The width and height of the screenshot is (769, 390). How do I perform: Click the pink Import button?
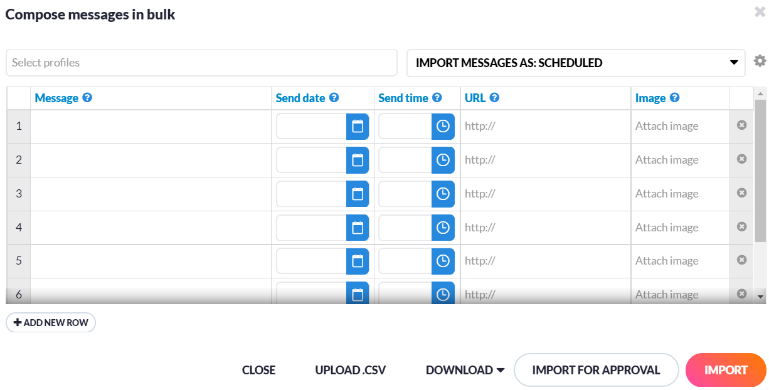726,370
